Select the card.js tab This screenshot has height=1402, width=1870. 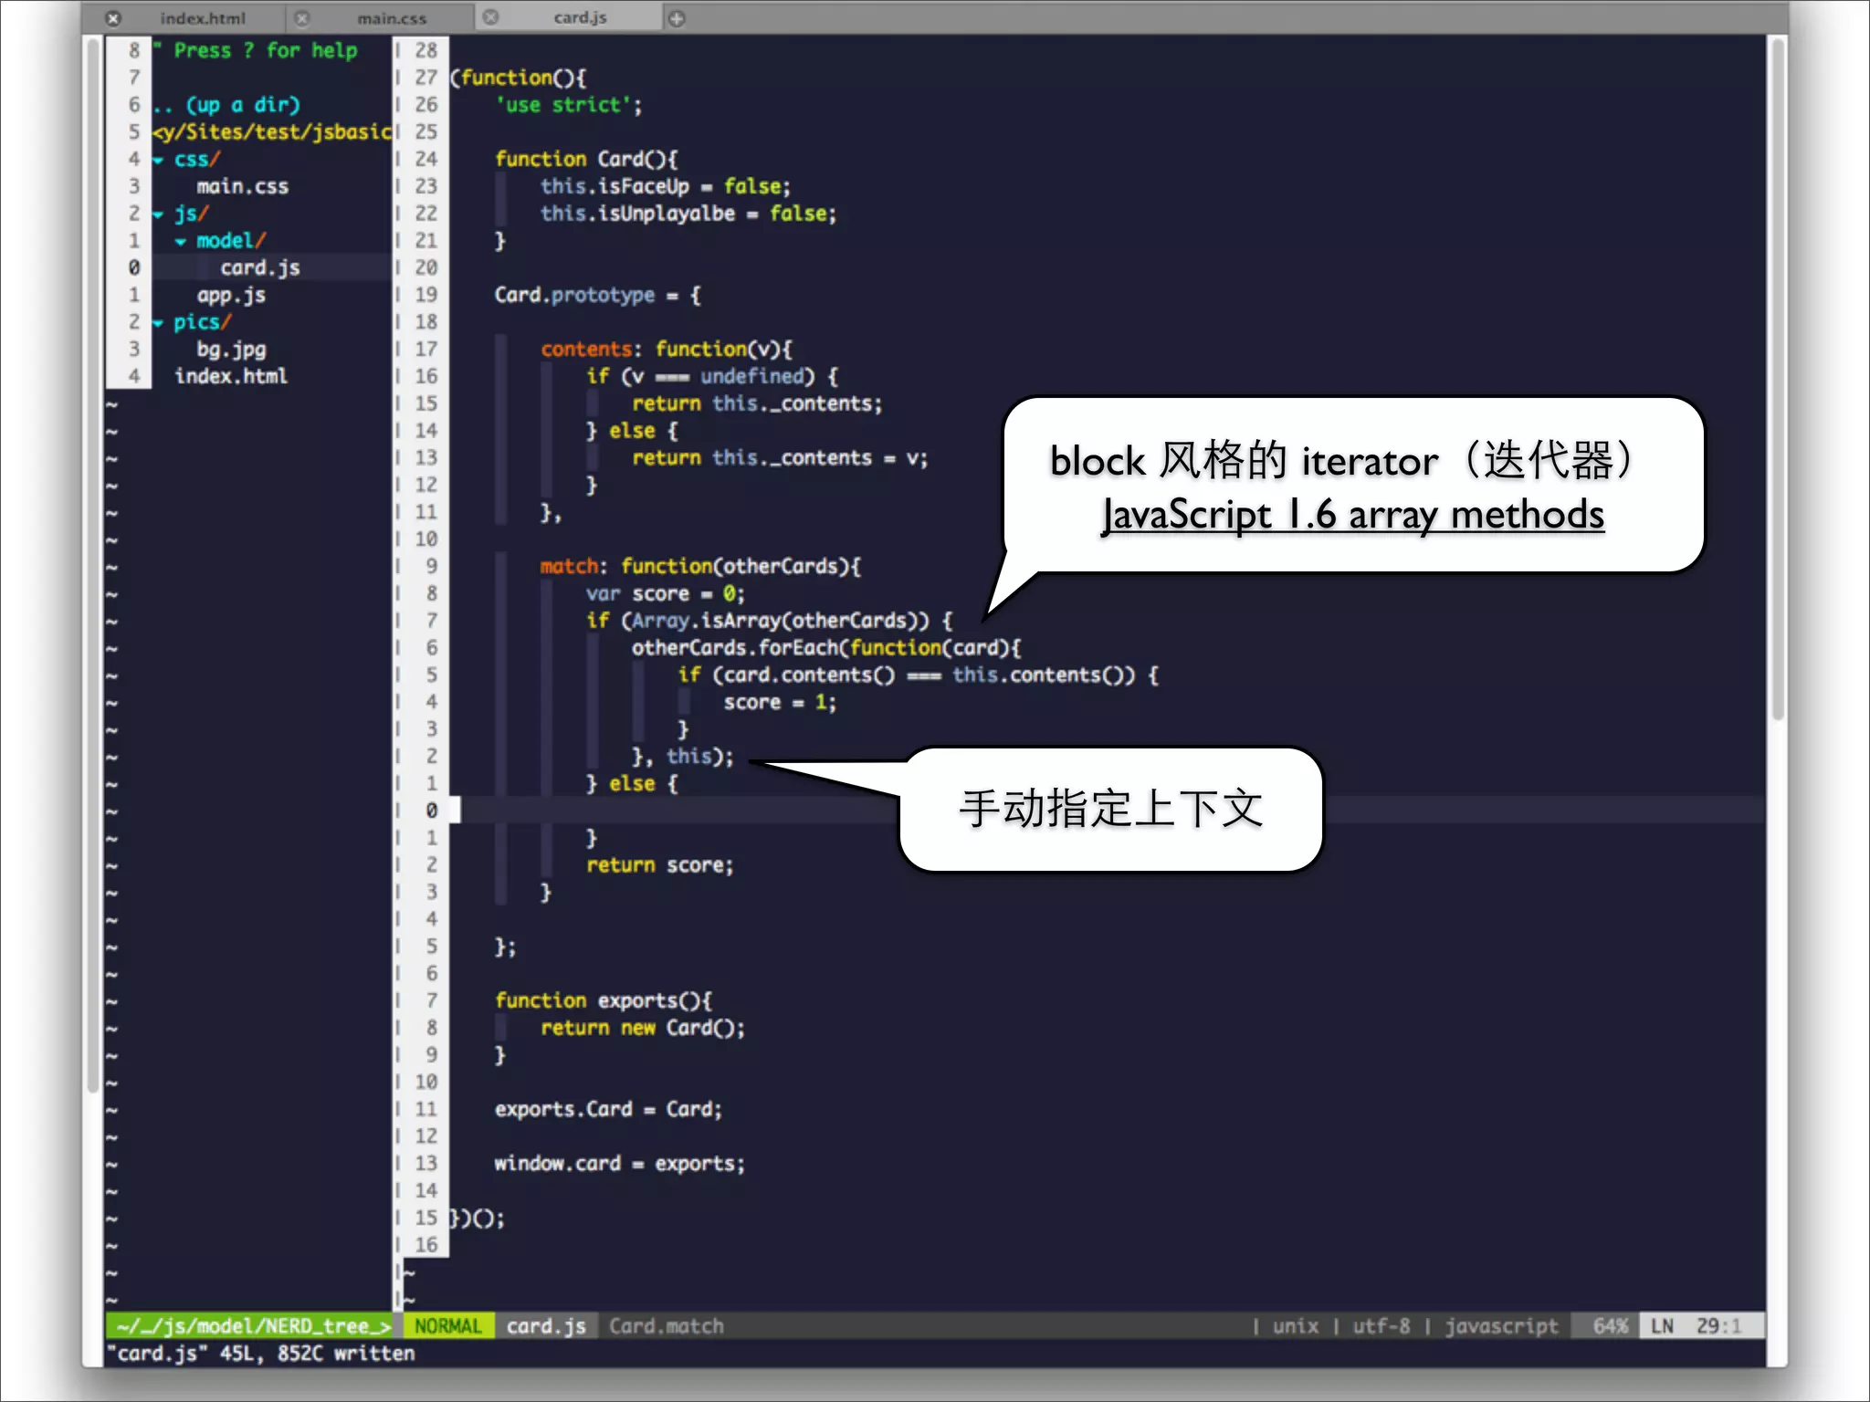tap(580, 17)
